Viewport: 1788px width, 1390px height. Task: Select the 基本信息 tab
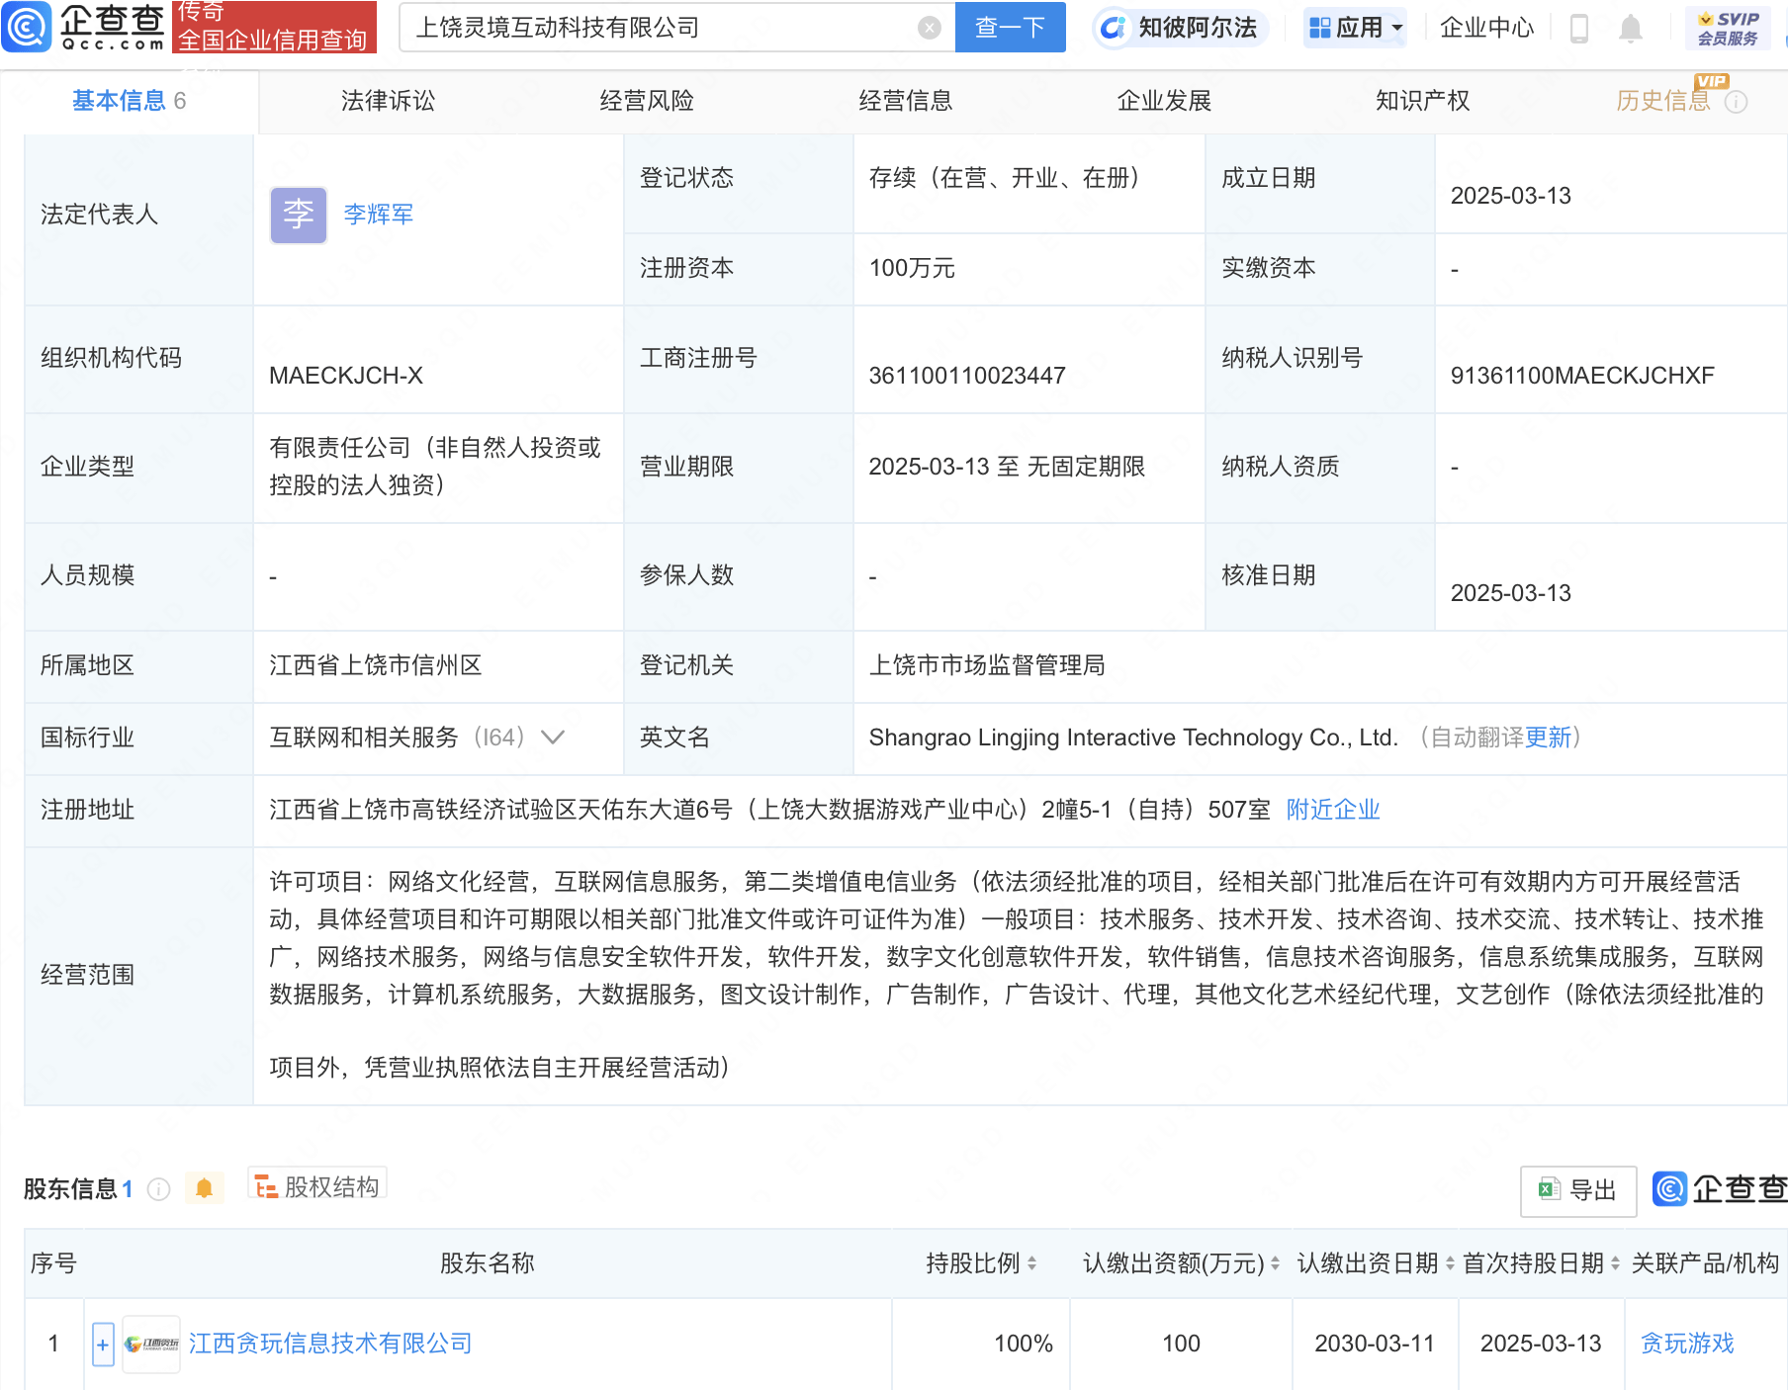coord(129,101)
